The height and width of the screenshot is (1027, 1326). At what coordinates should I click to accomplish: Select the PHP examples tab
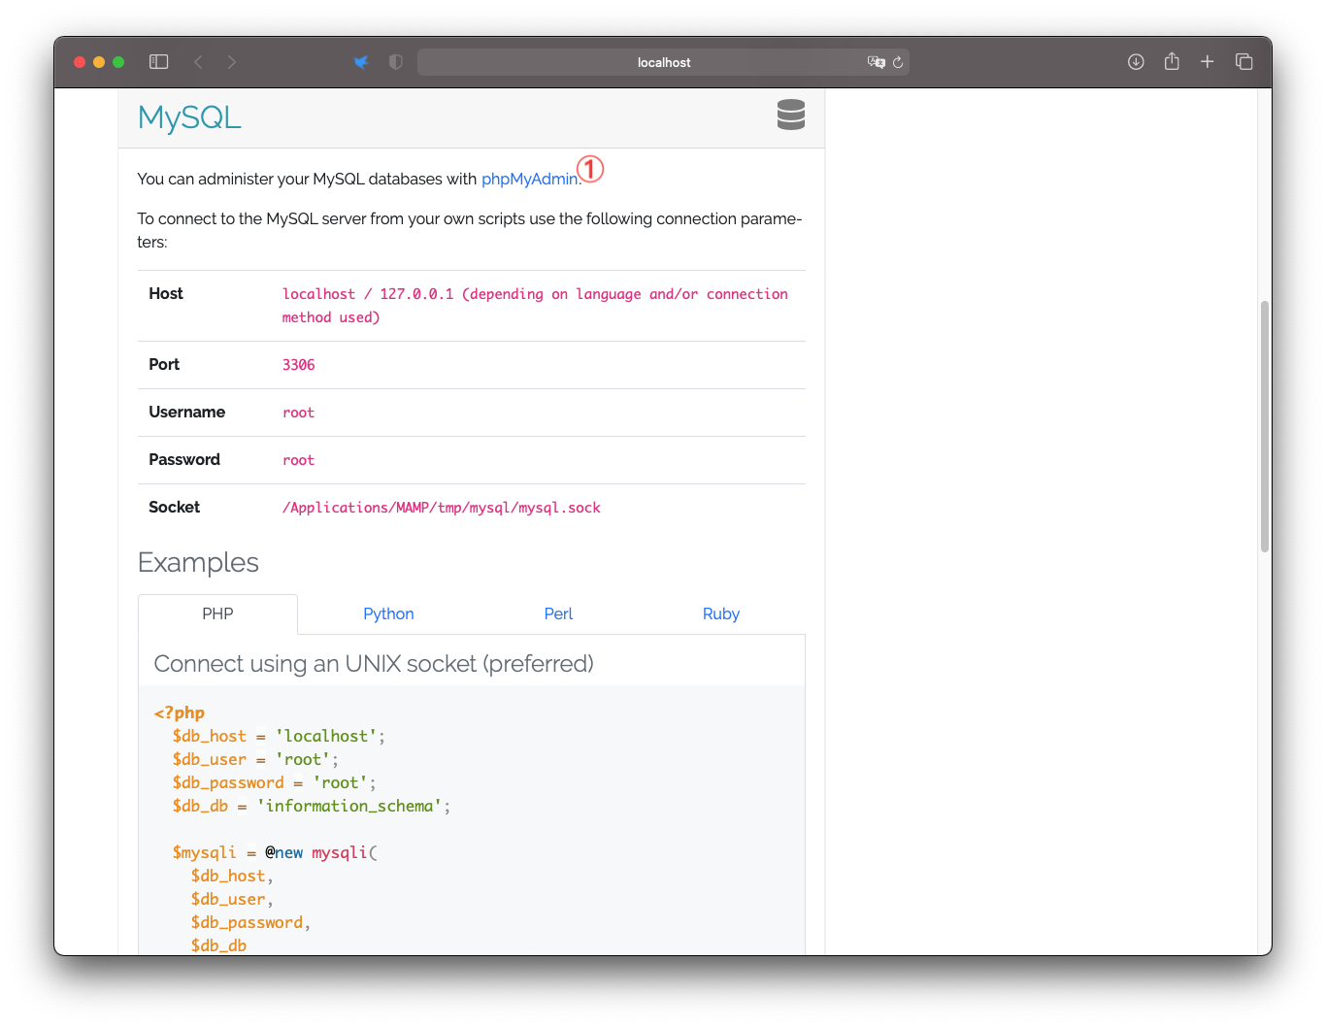point(217,613)
